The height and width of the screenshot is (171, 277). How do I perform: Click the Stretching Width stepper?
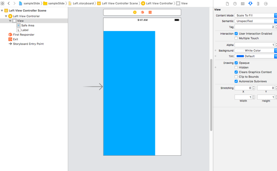click(x=254, y=97)
